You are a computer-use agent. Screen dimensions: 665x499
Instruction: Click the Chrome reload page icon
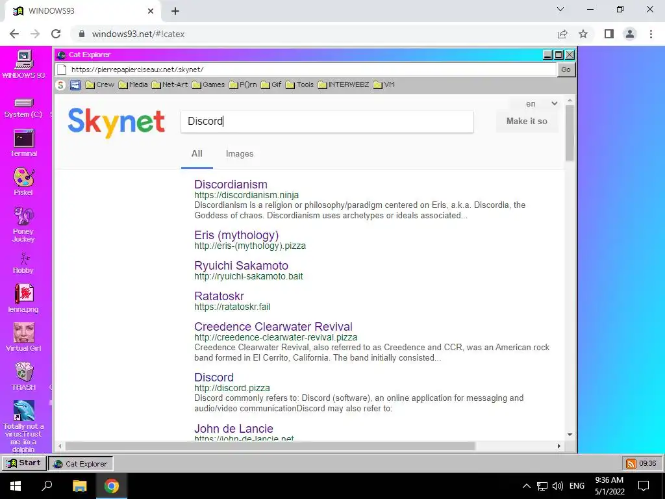point(56,34)
